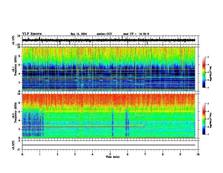The width and height of the screenshot is (223, 173).
Task: Click the "6" kHz tick on ch.2 spectrogram
Action: (19, 112)
